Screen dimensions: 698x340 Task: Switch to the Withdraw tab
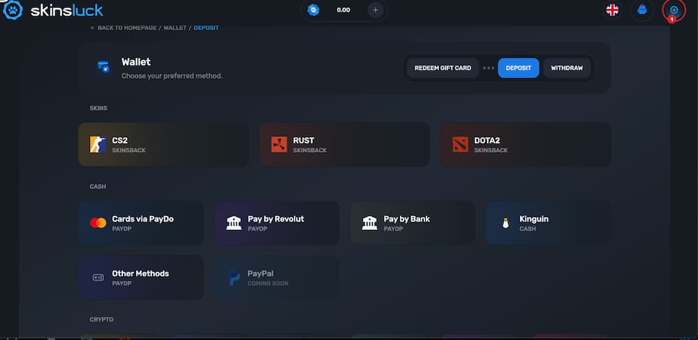click(566, 68)
